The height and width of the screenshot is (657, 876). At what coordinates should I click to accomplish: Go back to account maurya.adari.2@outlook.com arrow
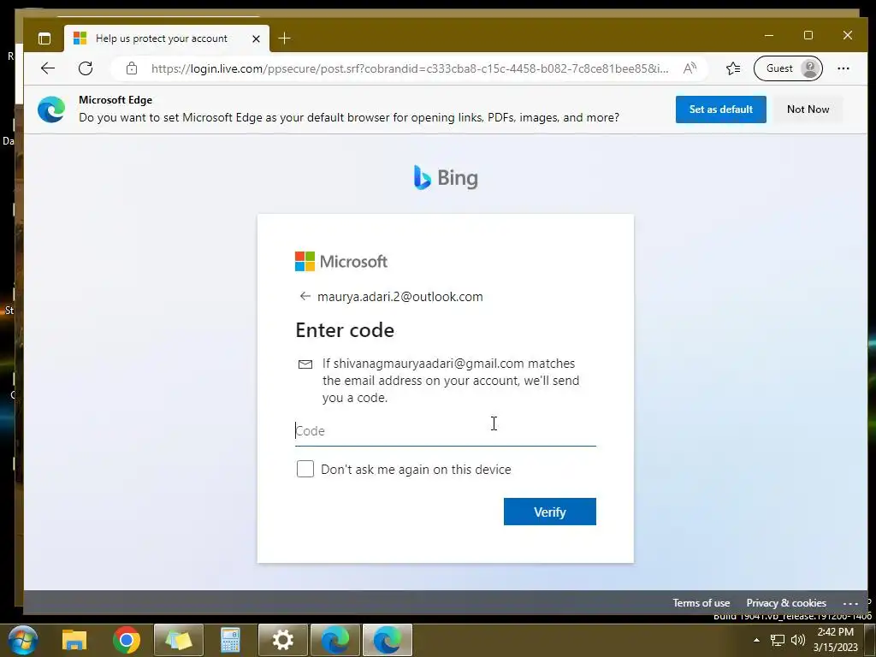305,296
